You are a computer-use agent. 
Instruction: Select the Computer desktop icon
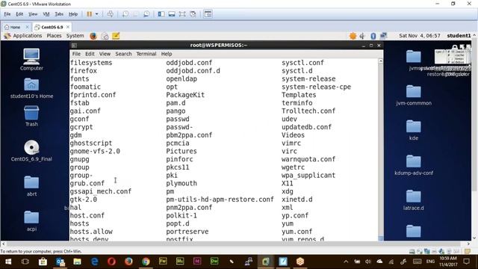(x=31, y=59)
